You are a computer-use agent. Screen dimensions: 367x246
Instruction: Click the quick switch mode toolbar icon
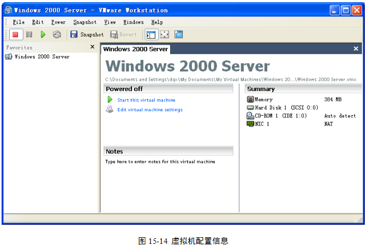(178, 35)
